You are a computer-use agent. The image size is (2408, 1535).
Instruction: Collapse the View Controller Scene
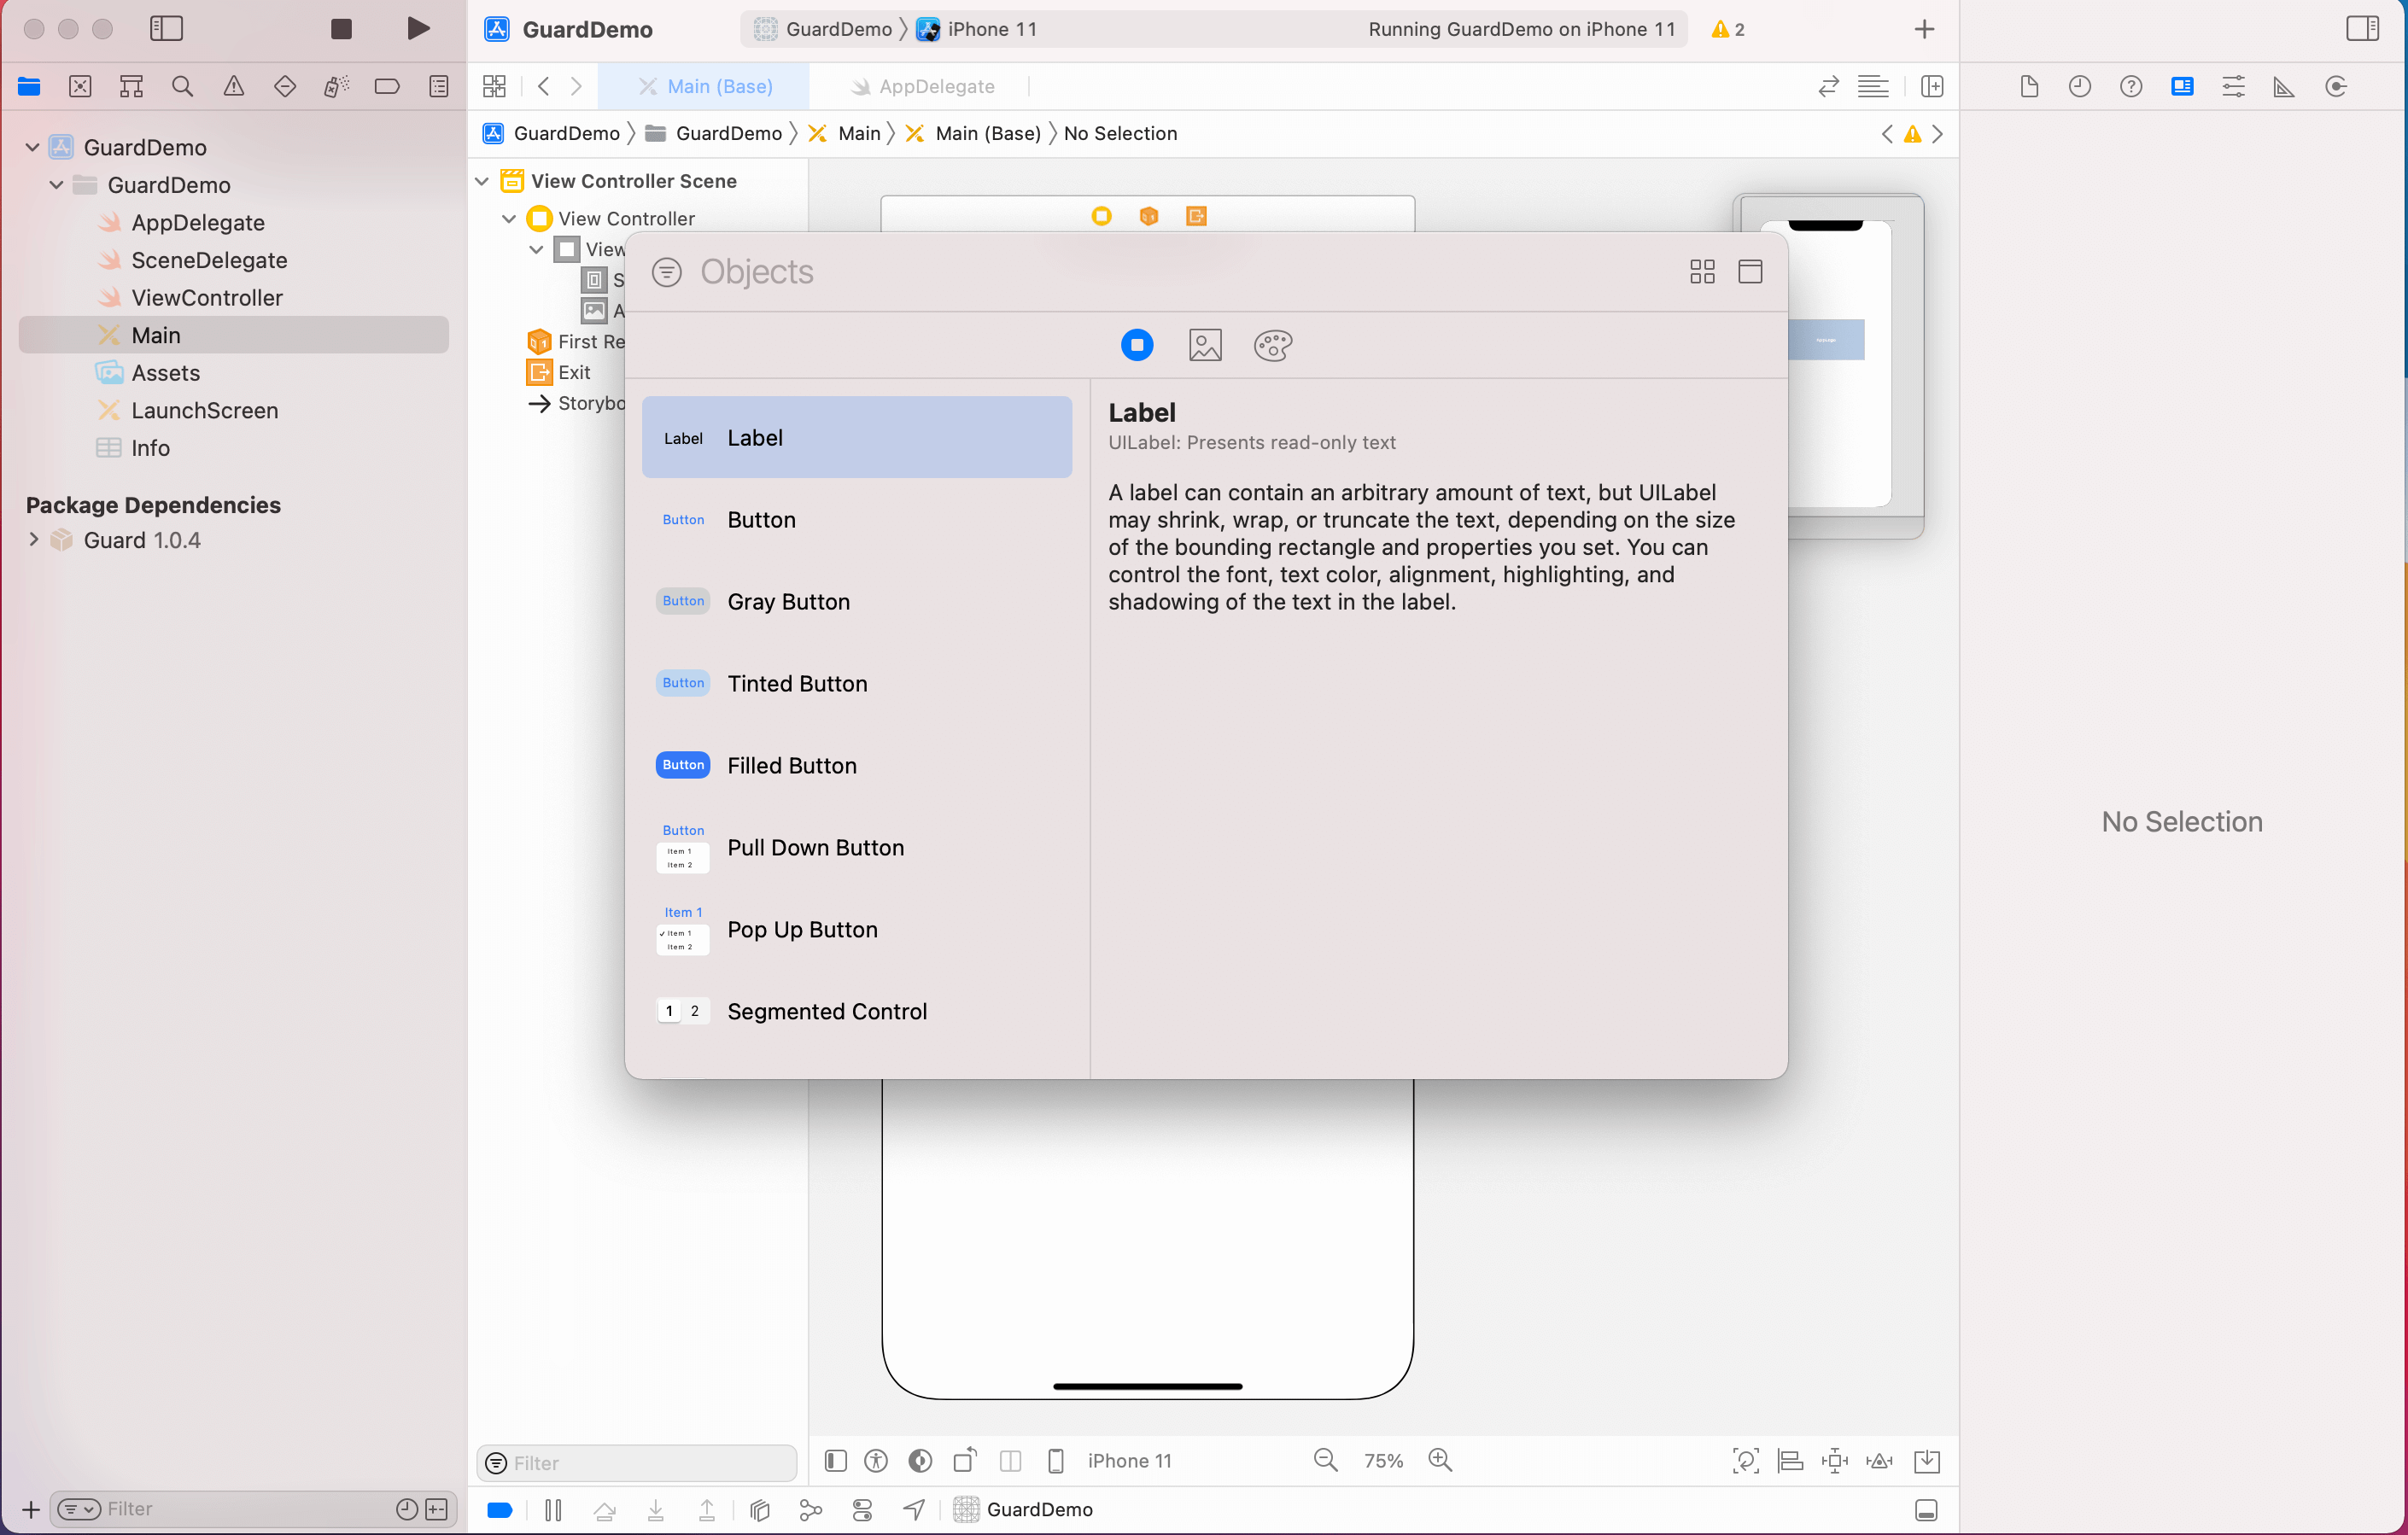[482, 181]
